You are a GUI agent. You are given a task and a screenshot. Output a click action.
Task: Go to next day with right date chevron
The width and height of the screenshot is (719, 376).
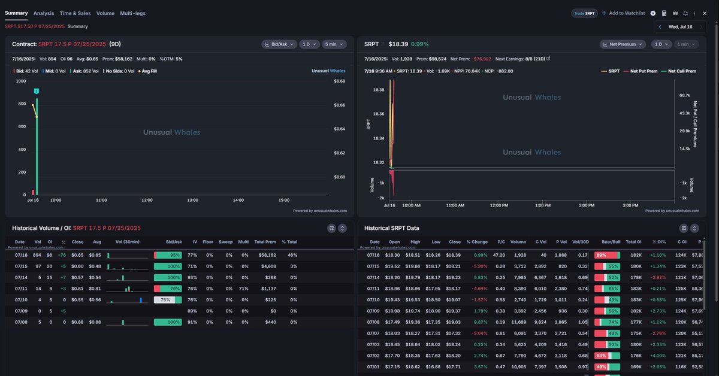[x=702, y=27]
